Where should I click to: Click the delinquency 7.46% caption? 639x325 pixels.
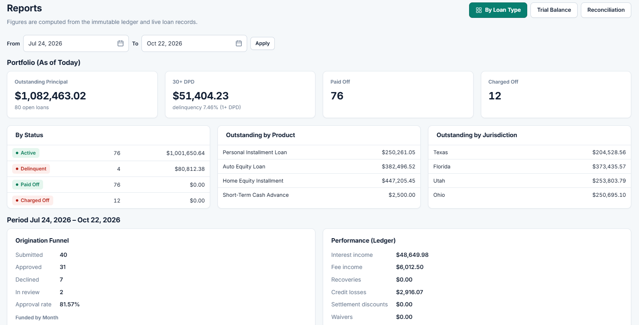(206, 108)
